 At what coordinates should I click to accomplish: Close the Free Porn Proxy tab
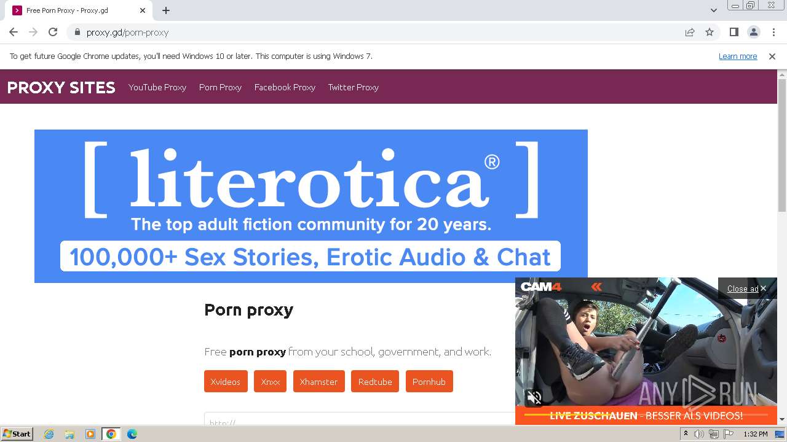click(x=143, y=10)
